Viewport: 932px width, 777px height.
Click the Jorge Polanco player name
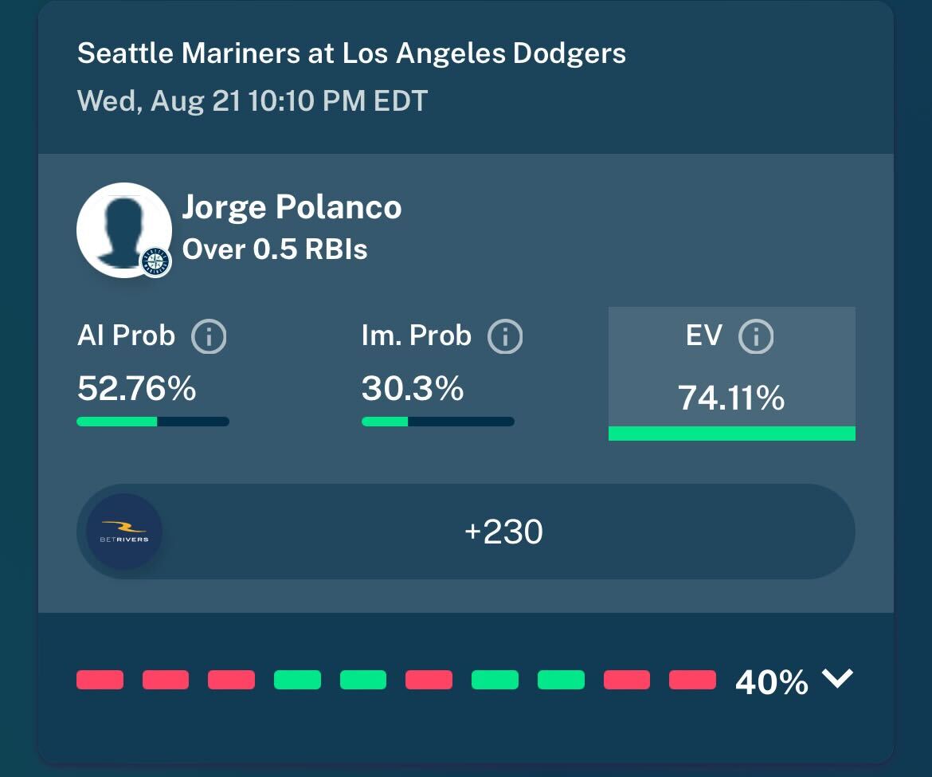[x=292, y=207]
